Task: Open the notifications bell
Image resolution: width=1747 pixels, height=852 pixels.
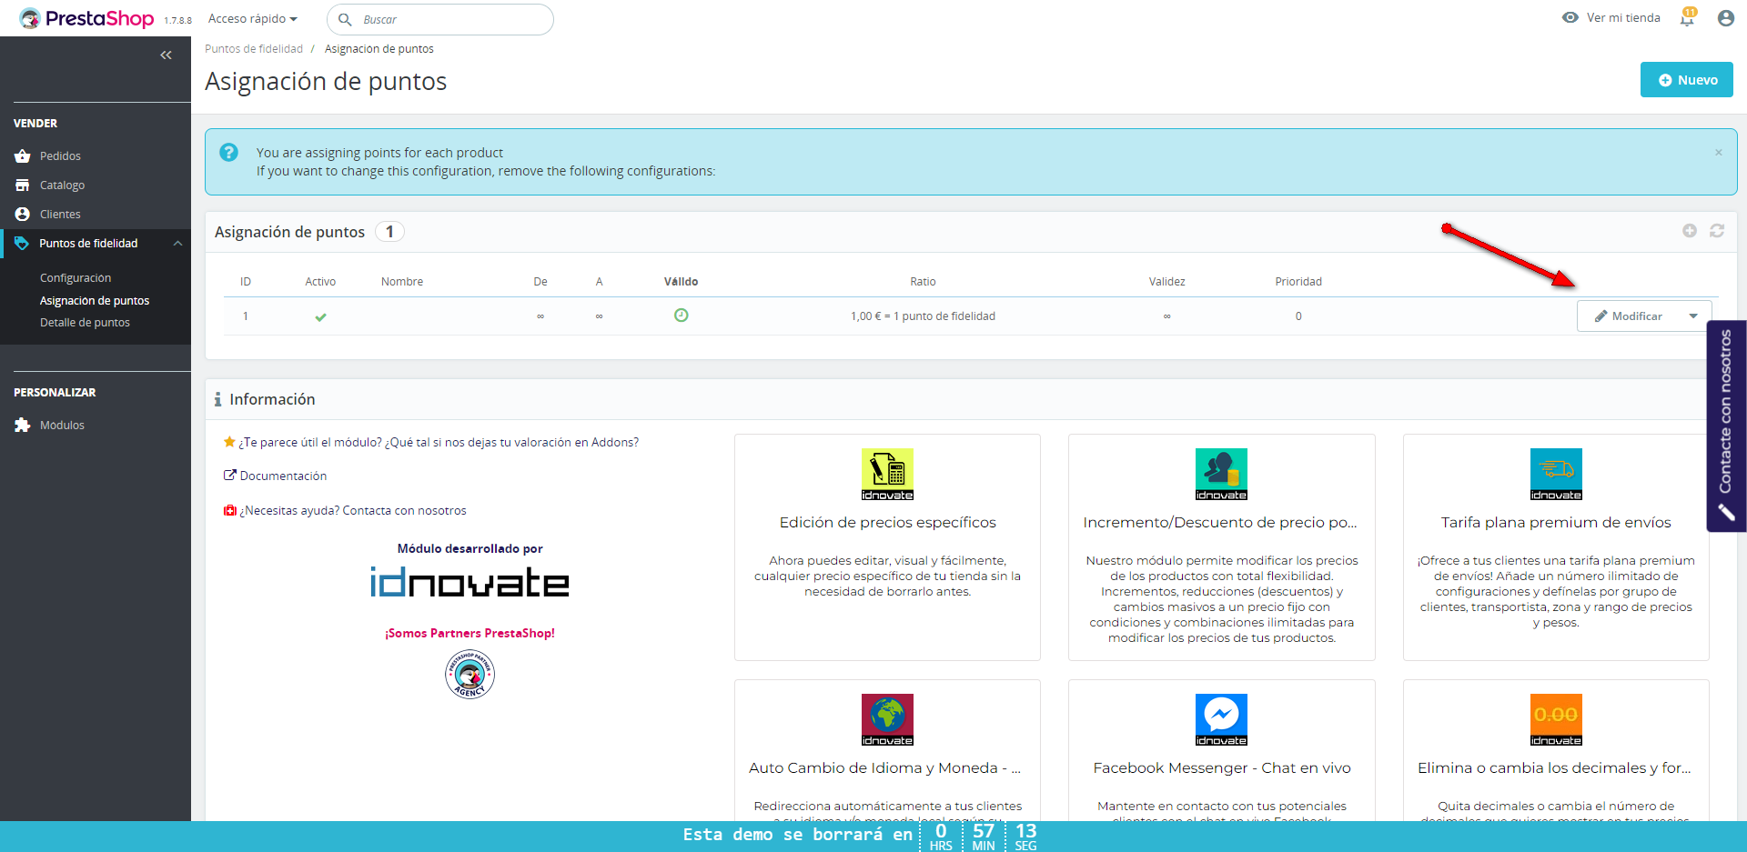Action: (x=1688, y=17)
